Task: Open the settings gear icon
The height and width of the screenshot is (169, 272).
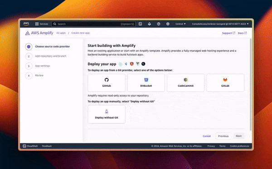Action: (x=168, y=24)
